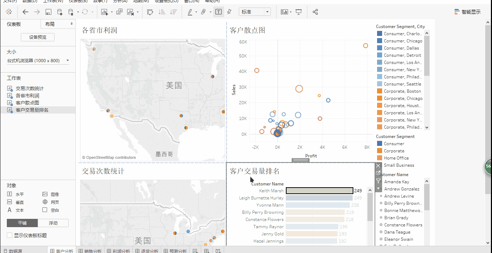Enable the 显示仪表板标题 checkbox
Viewport: 492px width, 253px height.
point(10,235)
